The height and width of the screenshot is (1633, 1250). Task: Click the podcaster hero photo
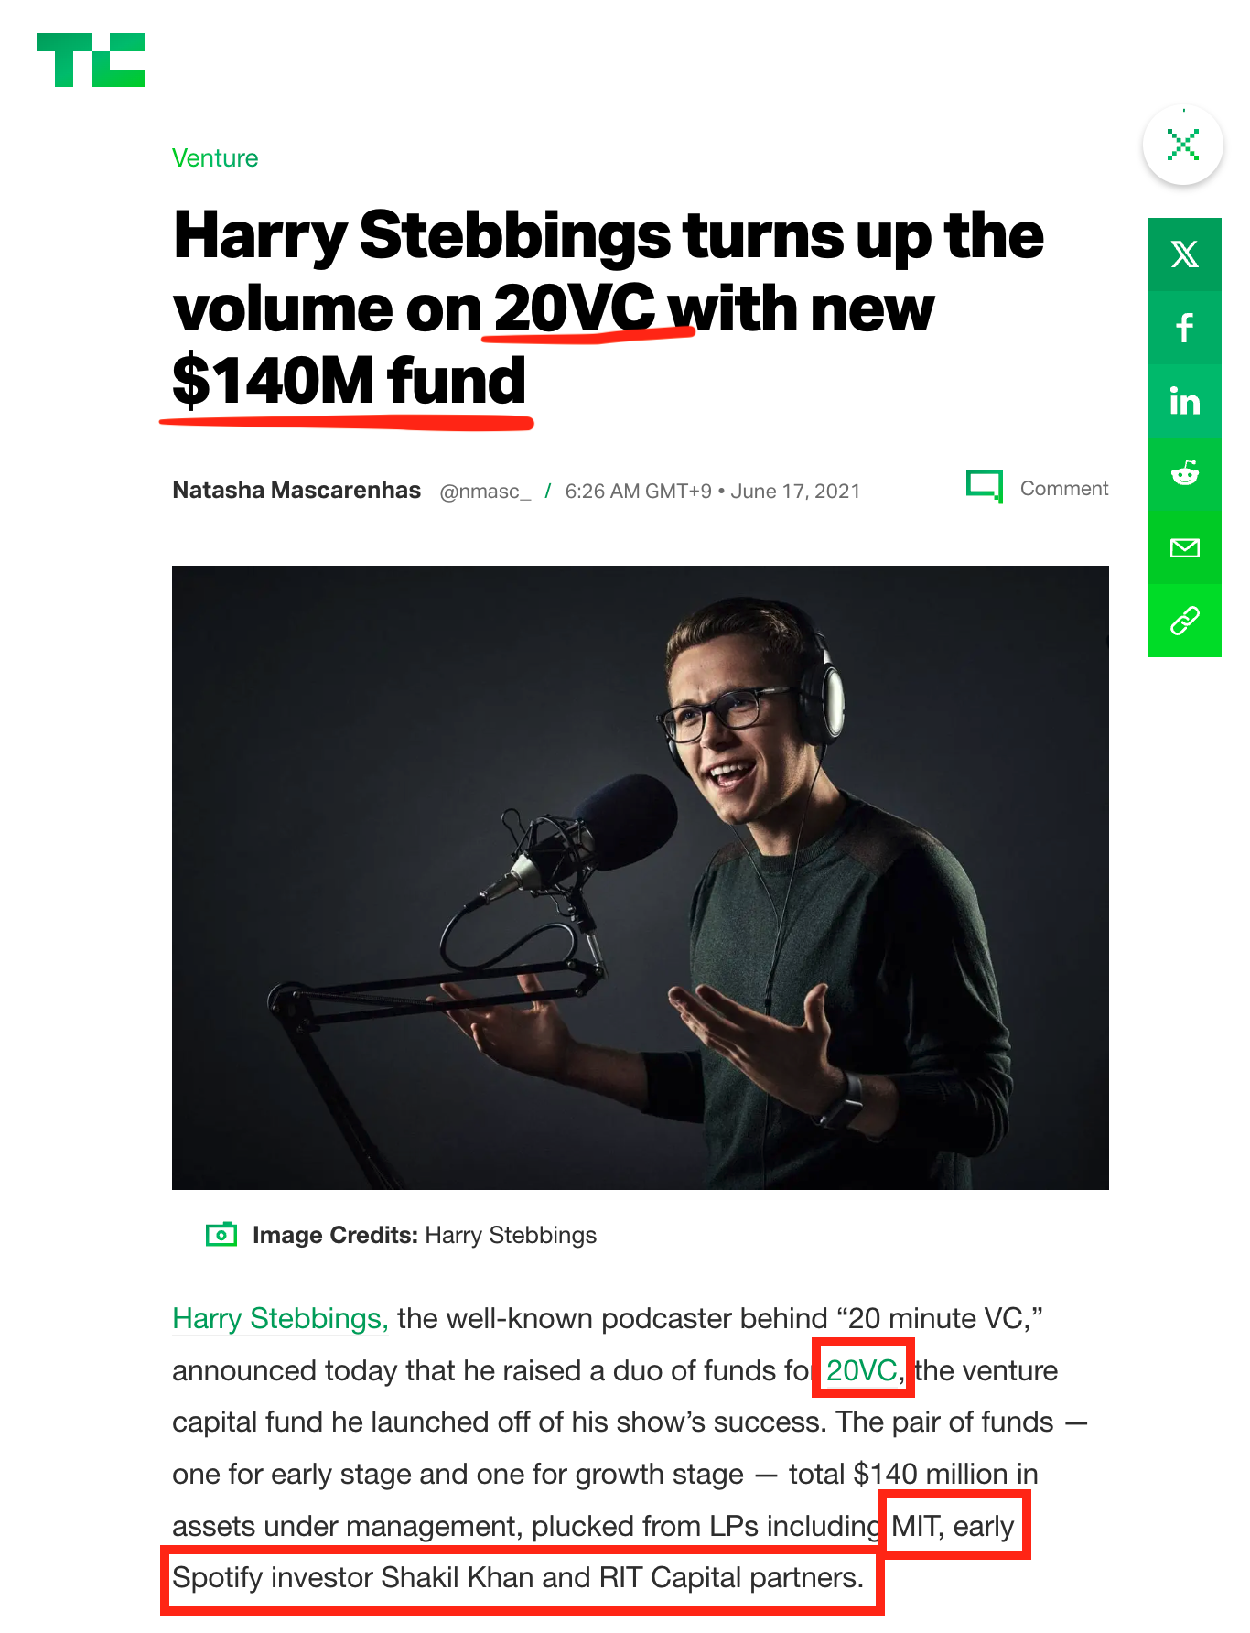coord(641,877)
